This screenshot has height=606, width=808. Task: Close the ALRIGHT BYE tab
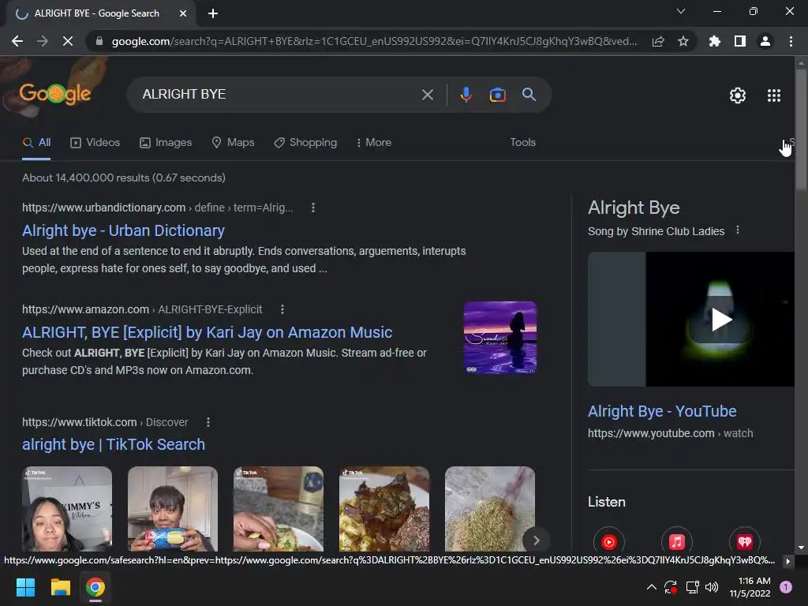[183, 13]
